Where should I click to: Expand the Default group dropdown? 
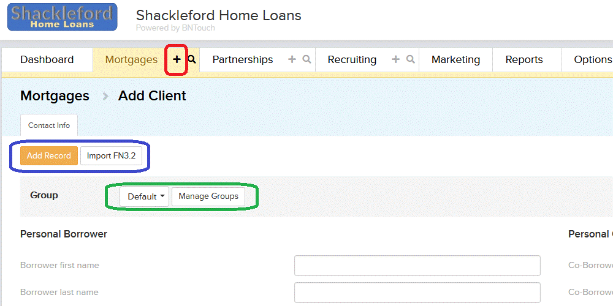(x=145, y=196)
